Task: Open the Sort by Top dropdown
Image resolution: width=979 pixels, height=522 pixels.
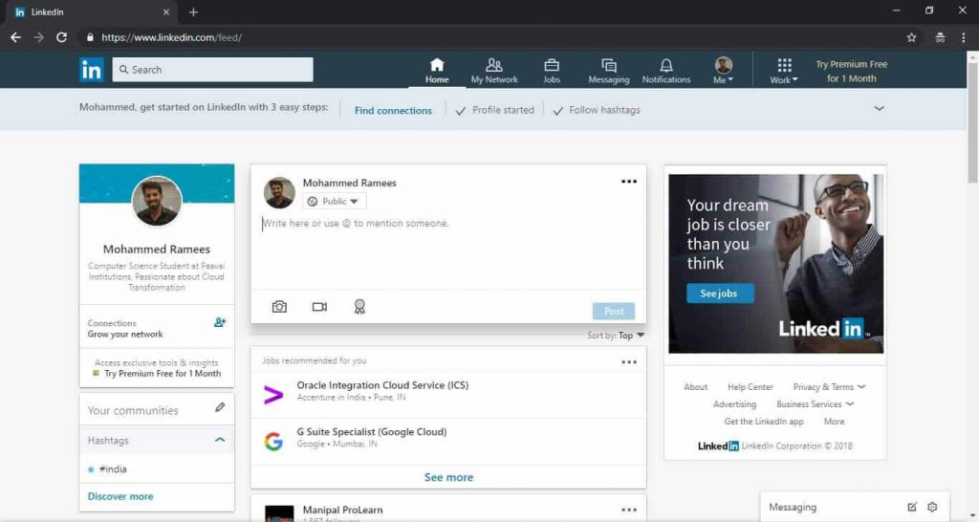Action: pyautogui.click(x=616, y=336)
